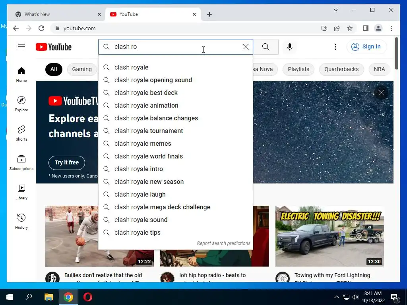This screenshot has width=407, height=305.
Task: Open the Windows Start menu
Action: tap(10, 297)
